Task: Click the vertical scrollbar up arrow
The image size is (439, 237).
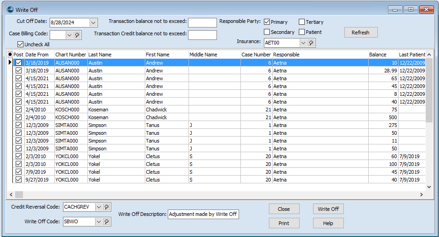Action: tap(429, 55)
